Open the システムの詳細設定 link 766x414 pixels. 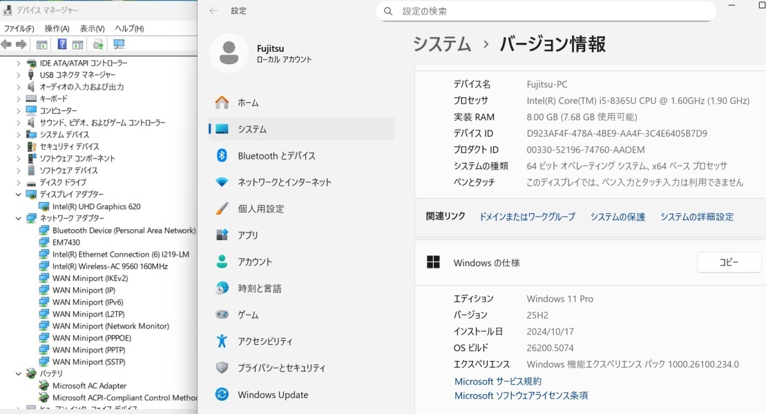(696, 217)
